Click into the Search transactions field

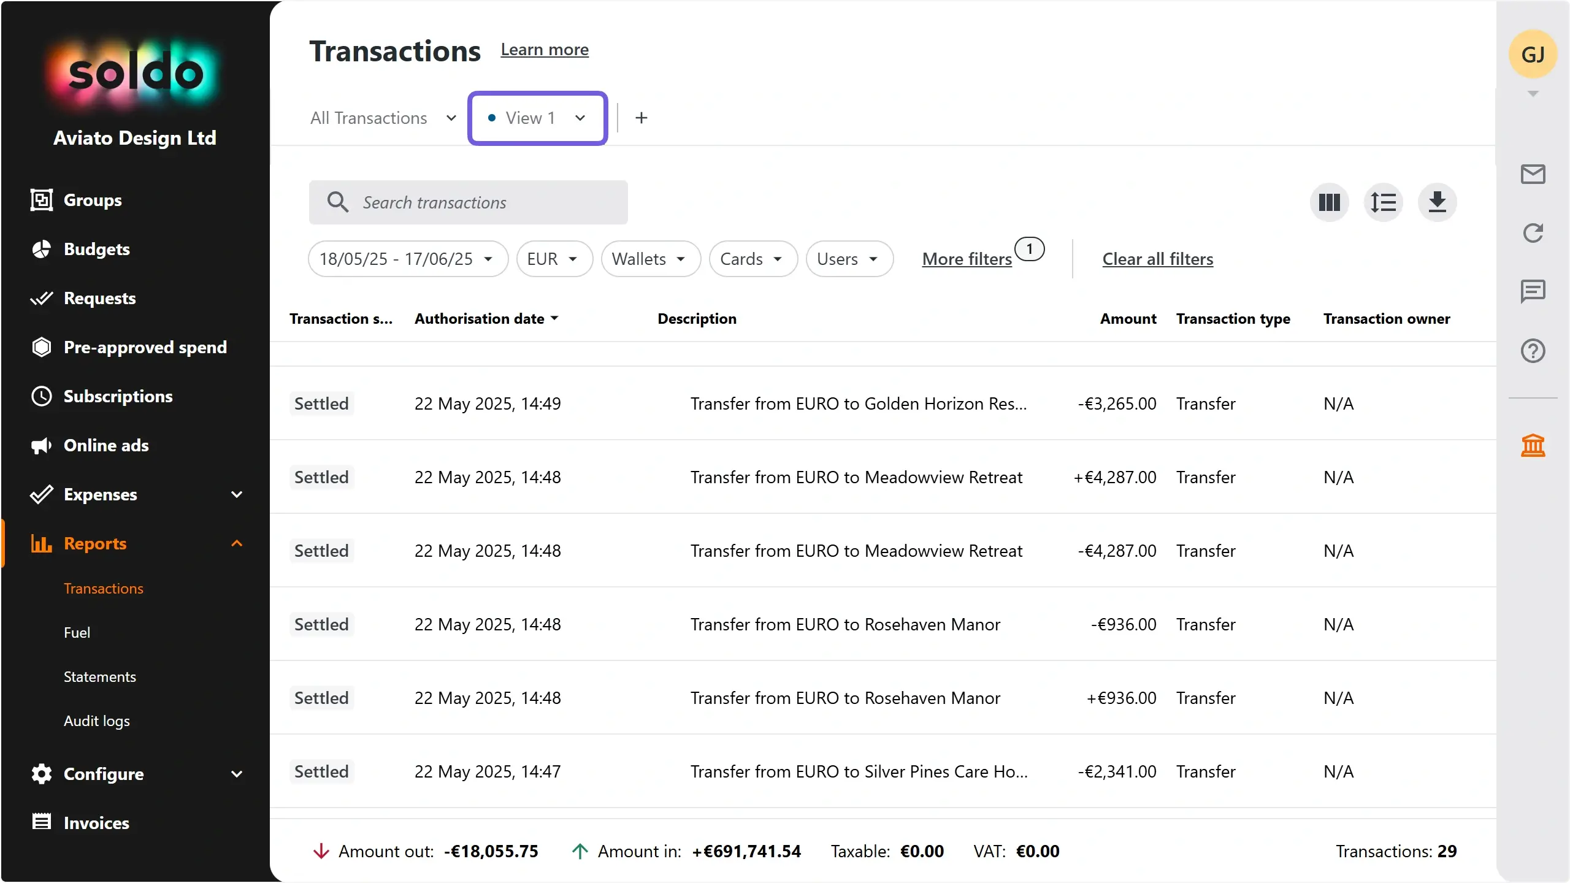tap(468, 202)
